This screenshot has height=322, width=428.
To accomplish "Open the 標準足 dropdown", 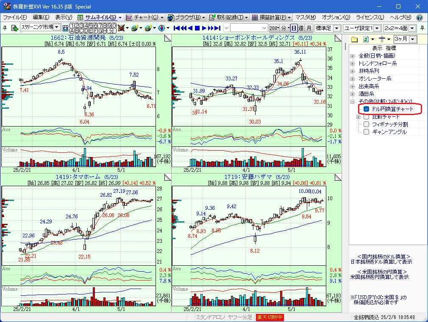I will tap(337, 28).
